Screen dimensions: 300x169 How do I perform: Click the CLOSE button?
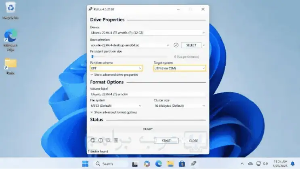point(193,141)
